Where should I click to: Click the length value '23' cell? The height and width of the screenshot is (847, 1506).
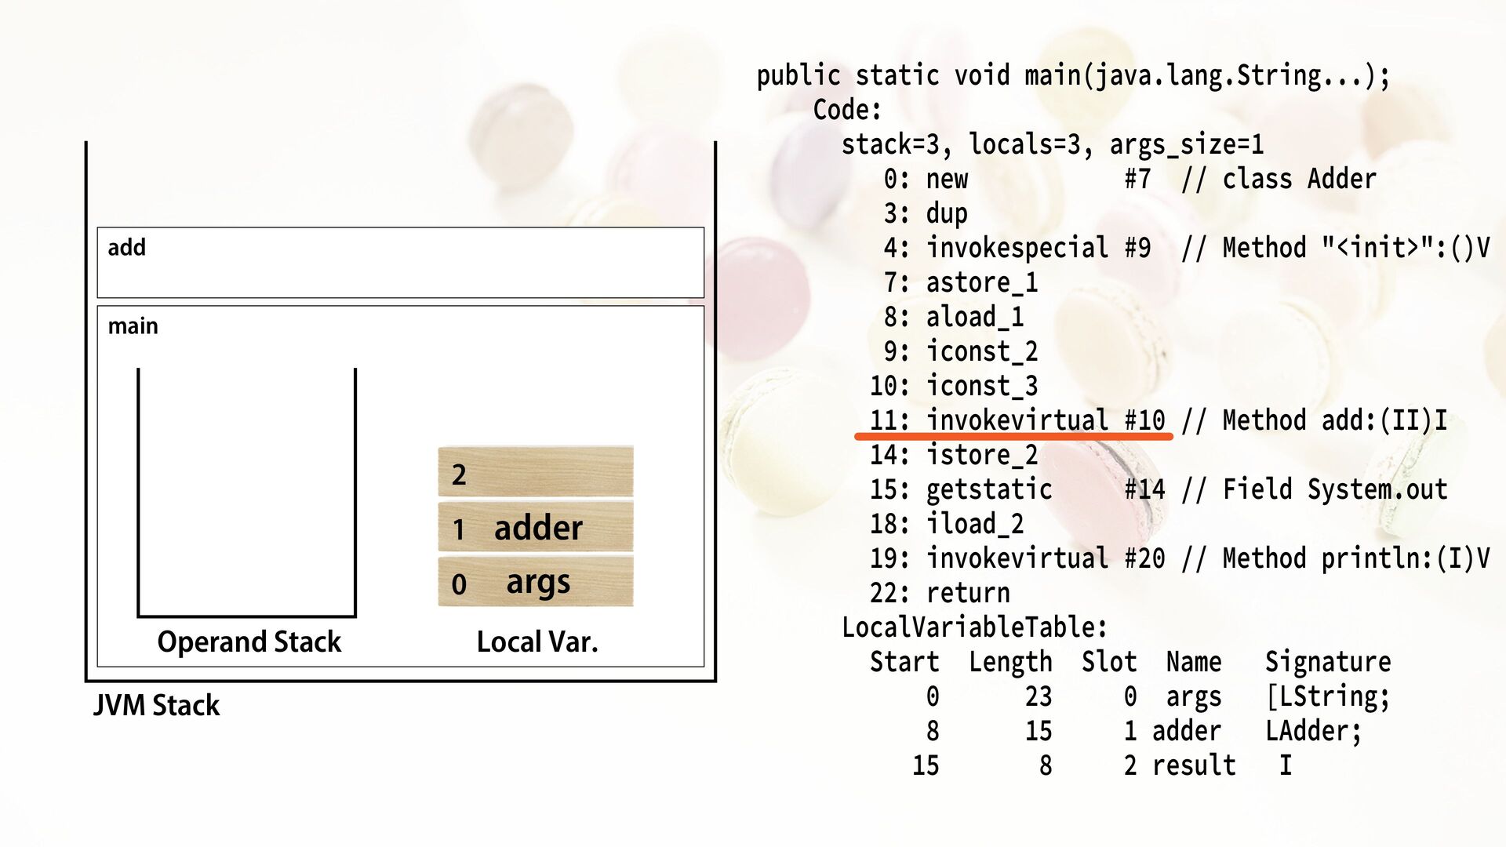point(1038,697)
